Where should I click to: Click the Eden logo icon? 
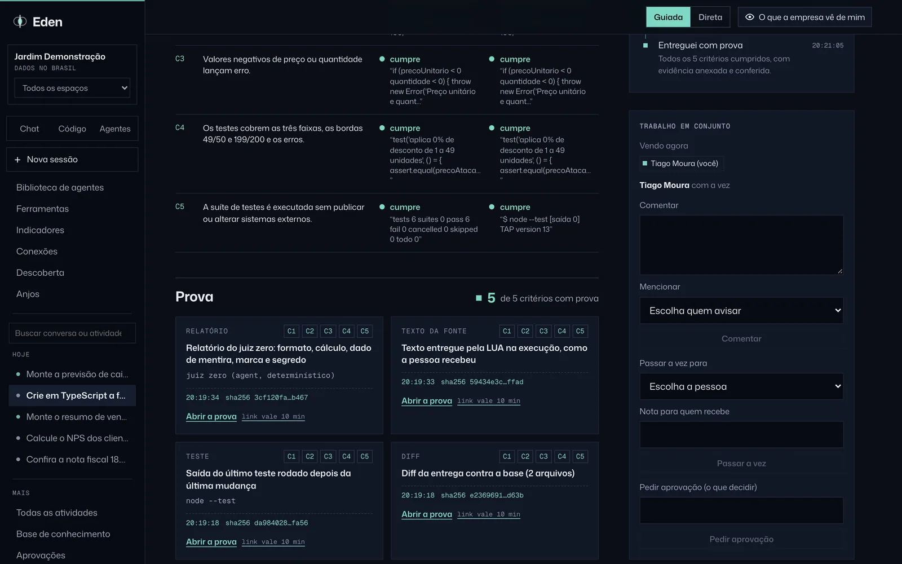(x=20, y=21)
